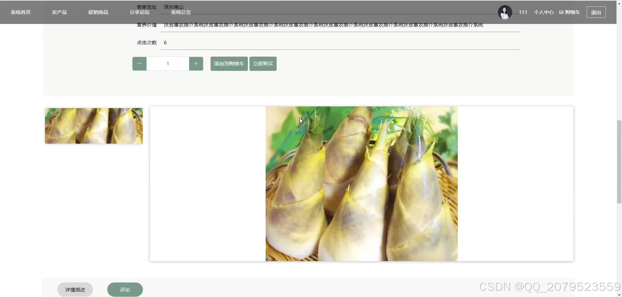Switch to the 评论 tab

125,290
